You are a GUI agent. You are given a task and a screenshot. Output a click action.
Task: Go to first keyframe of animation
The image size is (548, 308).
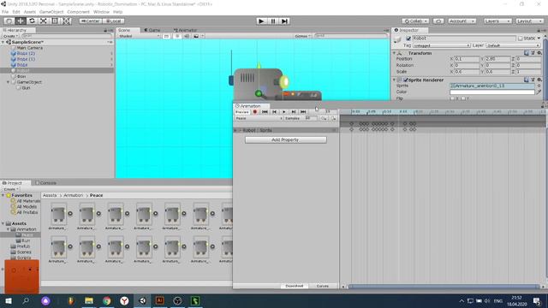265,112
